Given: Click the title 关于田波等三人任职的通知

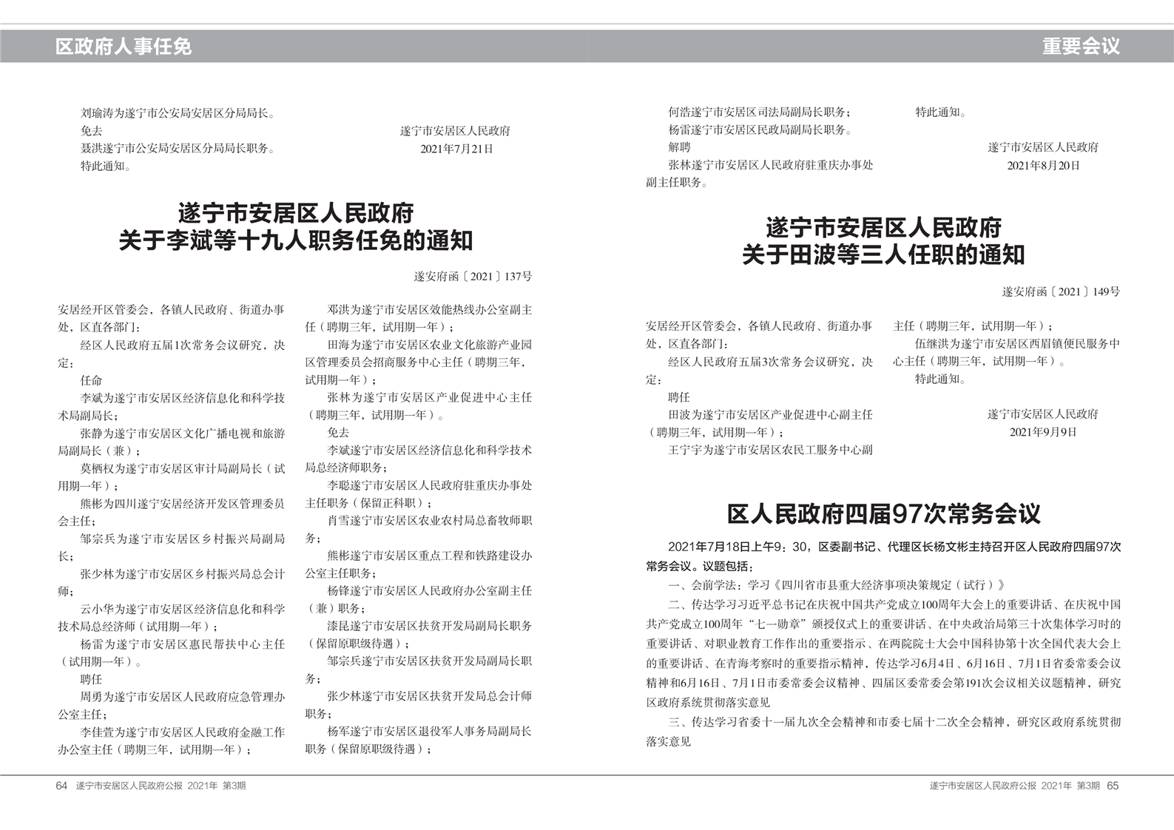Looking at the screenshot, I should 883,255.
